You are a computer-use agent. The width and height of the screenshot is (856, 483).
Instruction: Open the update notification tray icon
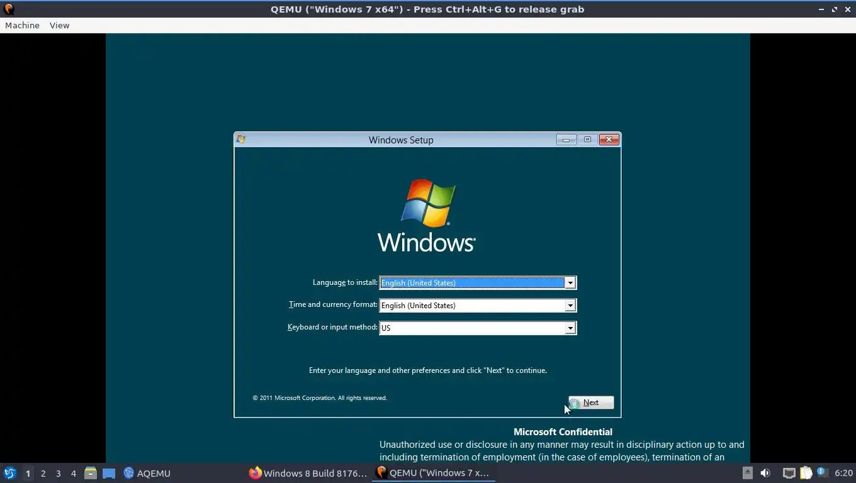822,472
